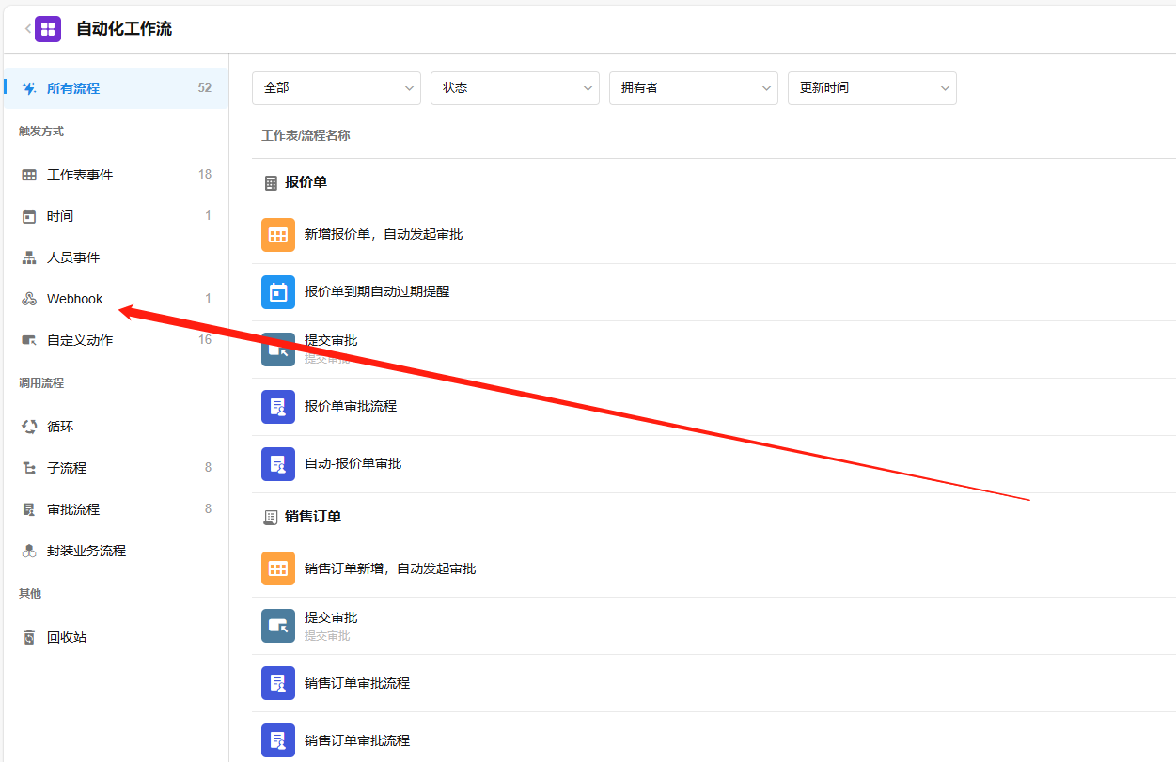
Task: Click orange icon for 销售订单新增，自动发起审批
Action: click(x=277, y=568)
